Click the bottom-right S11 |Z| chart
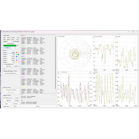Screen dimensions: 139x139 coord(126,89)
